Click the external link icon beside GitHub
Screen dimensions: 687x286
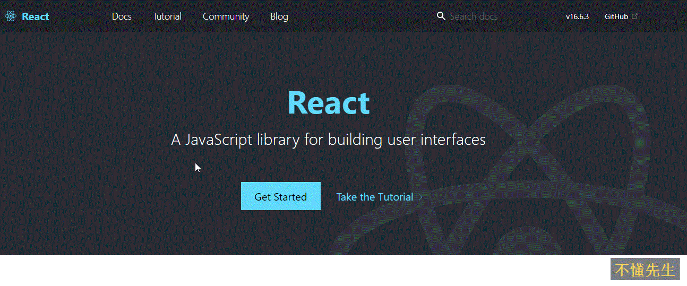(634, 16)
